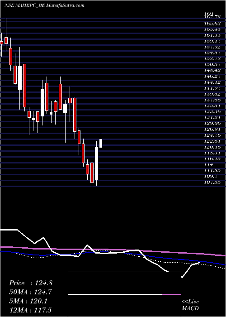Image resolution: width=226 pixels, height=317 pixels.
Task: Click the 144.12 price axis label
Action: 212,82
